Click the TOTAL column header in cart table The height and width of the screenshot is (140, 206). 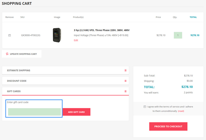click(x=193, y=17)
